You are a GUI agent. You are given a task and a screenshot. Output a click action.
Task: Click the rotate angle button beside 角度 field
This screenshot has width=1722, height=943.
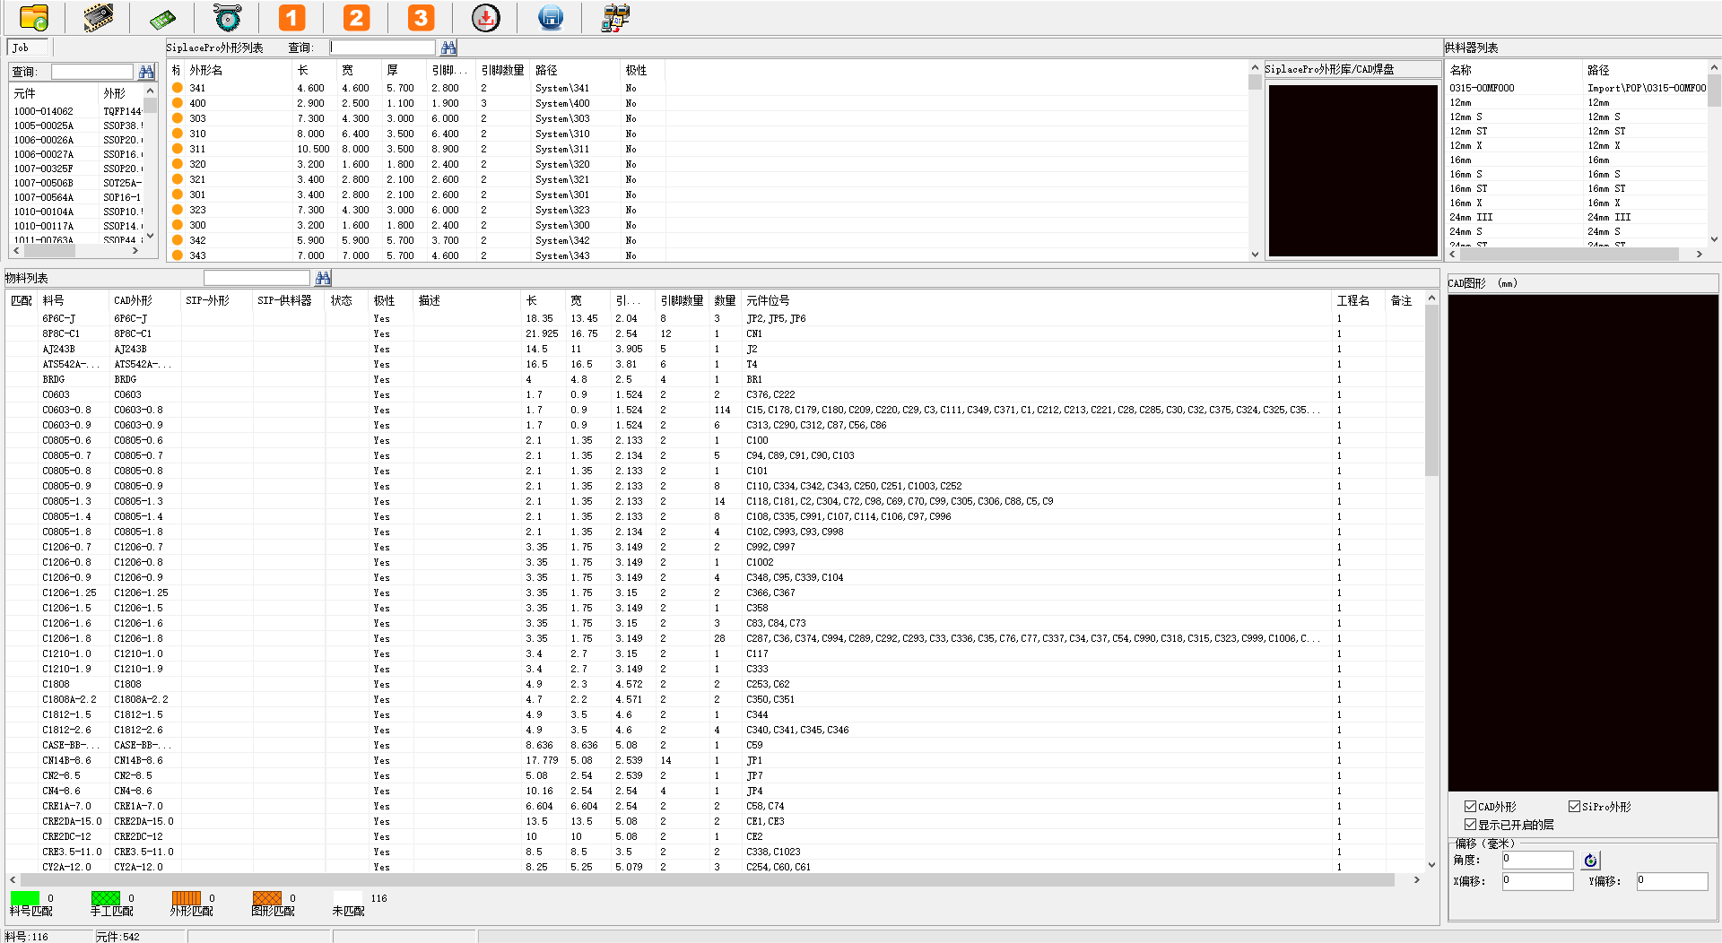click(x=1590, y=861)
